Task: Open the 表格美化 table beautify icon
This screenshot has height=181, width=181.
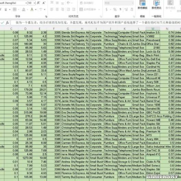Action: coord(156,4)
